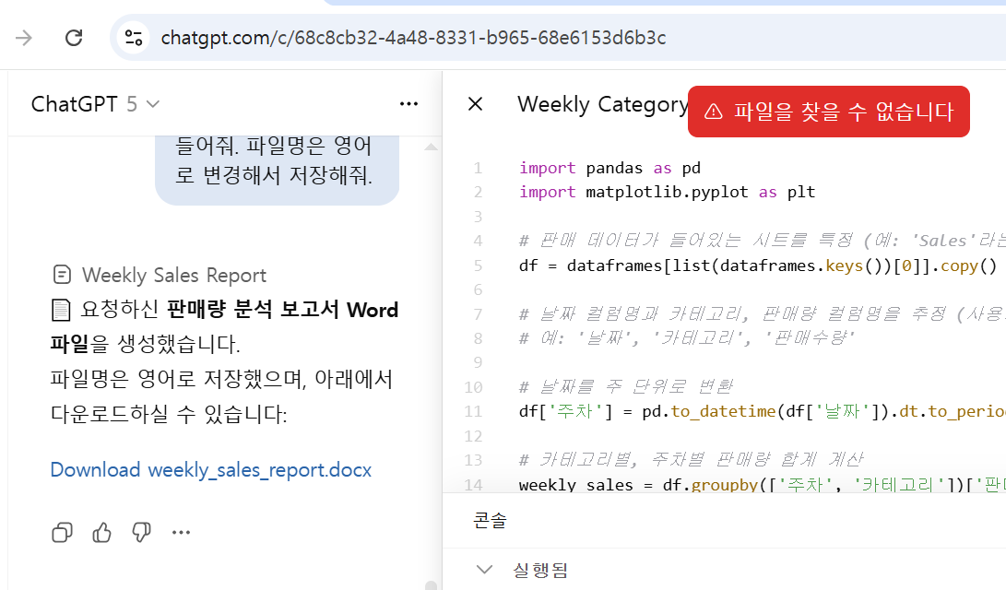
Task: Expand the 실행됨 console section
Action: click(485, 570)
